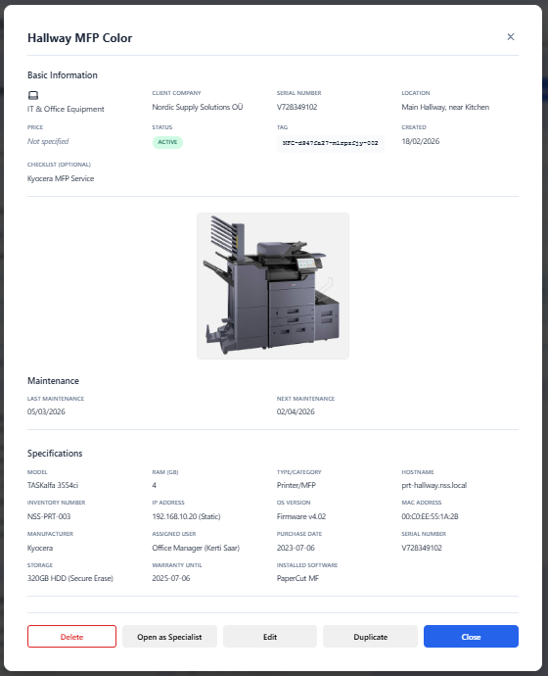
Task: Click the blue Close button
Action: [x=471, y=637]
